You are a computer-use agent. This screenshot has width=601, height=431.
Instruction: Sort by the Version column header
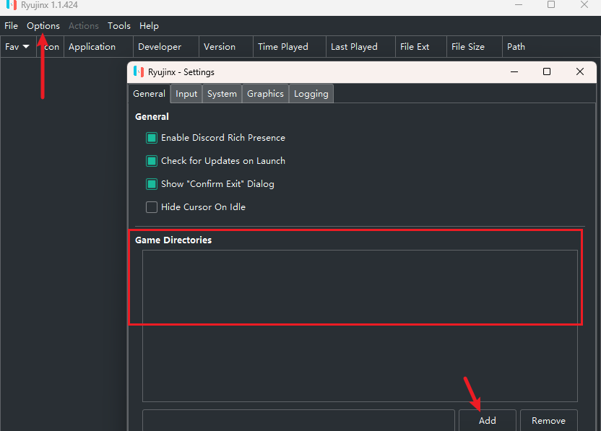point(226,47)
